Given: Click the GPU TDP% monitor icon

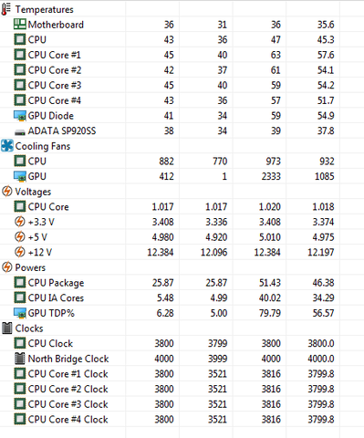Looking at the screenshot, I should [x=20, y=313].
